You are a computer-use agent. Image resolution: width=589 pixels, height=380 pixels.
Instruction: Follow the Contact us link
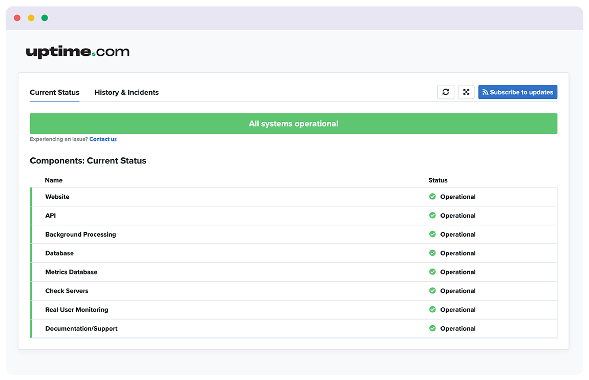(x=103, y=139)
